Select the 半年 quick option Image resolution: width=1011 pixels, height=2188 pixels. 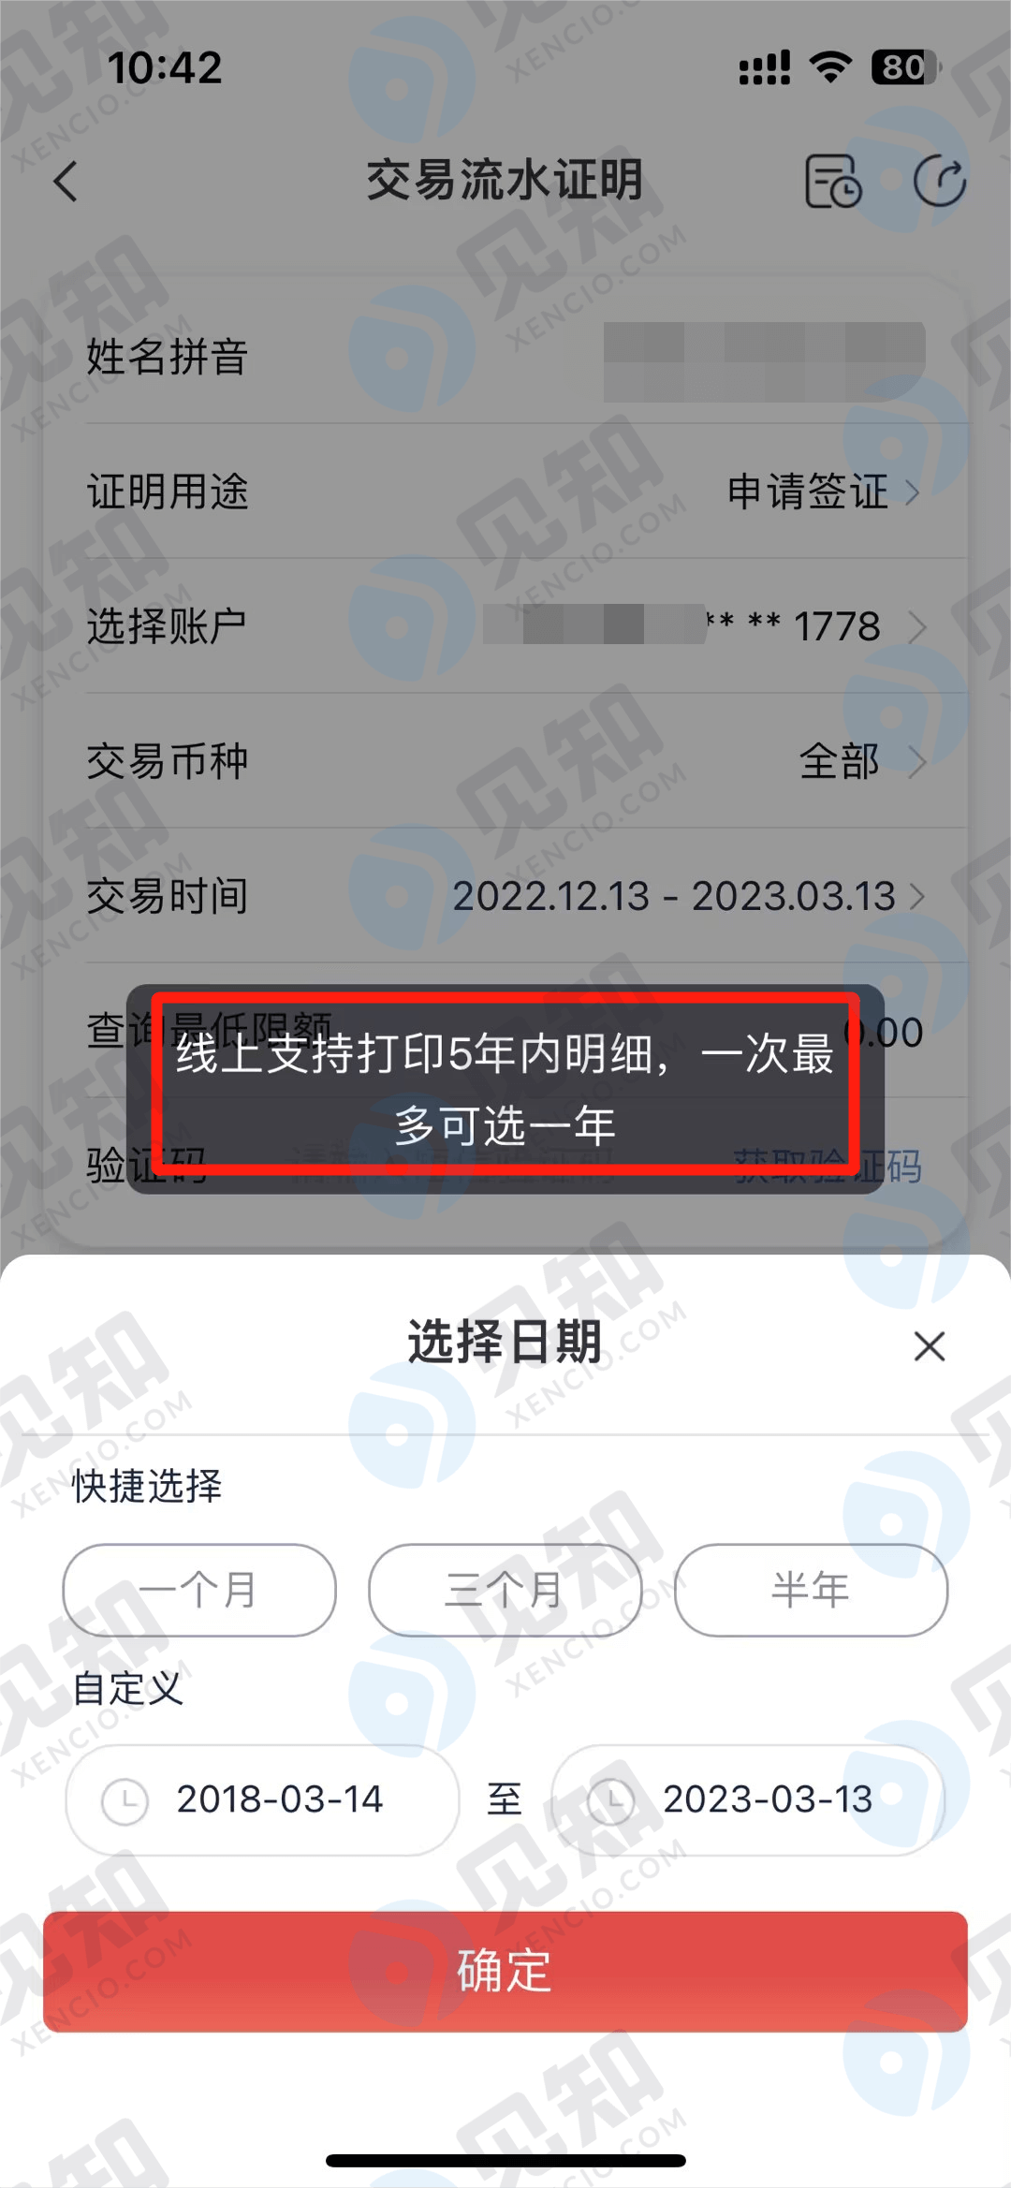coord(811,1590)
